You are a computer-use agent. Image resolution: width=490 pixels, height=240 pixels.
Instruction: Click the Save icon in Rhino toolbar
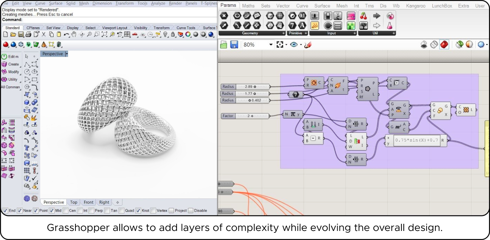tap(21, 35)
